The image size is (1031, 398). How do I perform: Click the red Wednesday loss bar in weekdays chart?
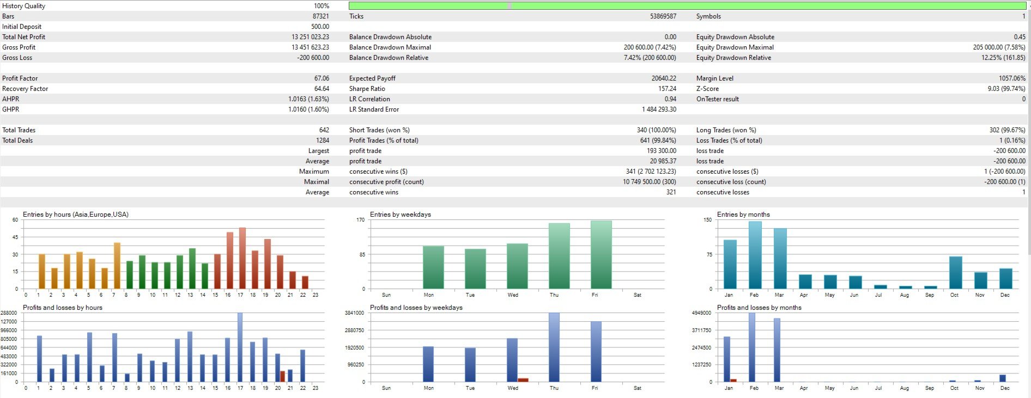[x=523, y=380]
